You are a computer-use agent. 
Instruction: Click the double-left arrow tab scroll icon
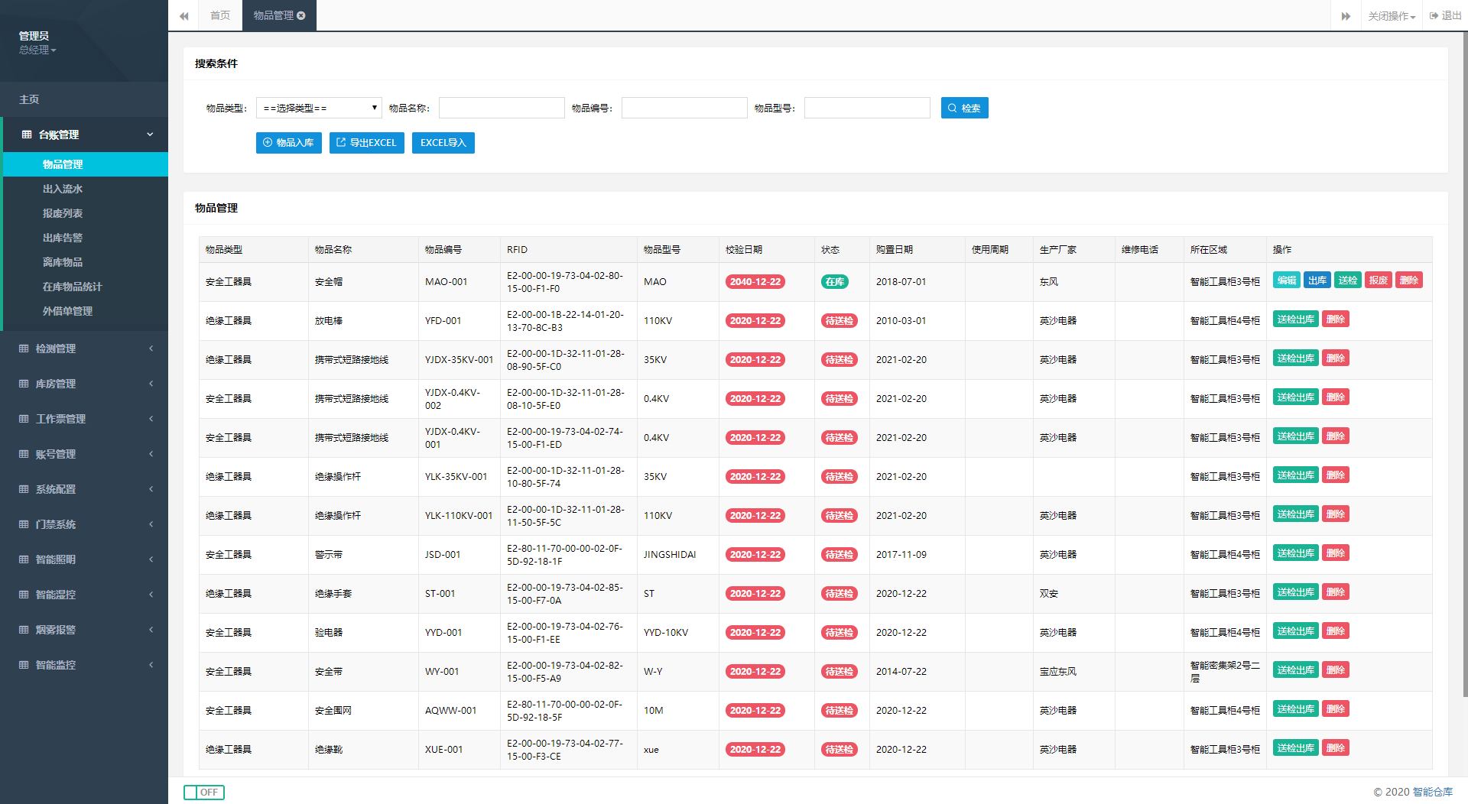click(184, 16)
